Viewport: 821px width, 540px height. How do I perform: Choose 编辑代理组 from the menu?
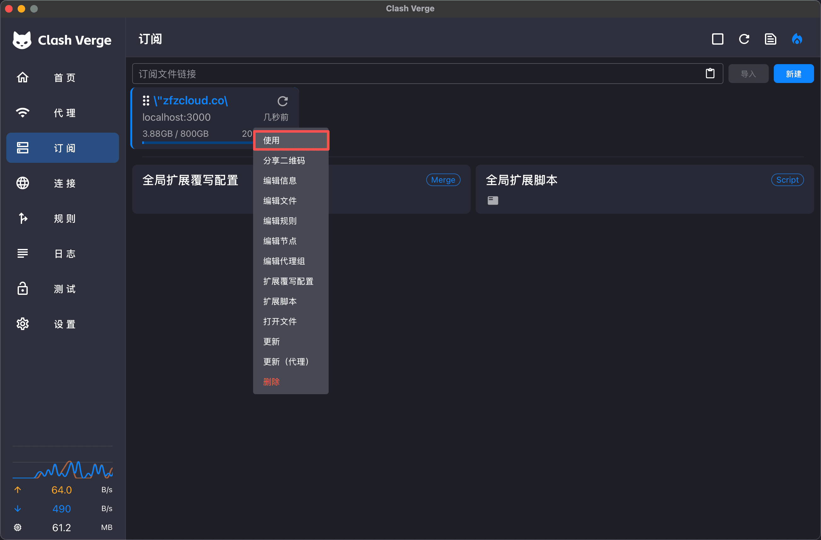point(291,261)
